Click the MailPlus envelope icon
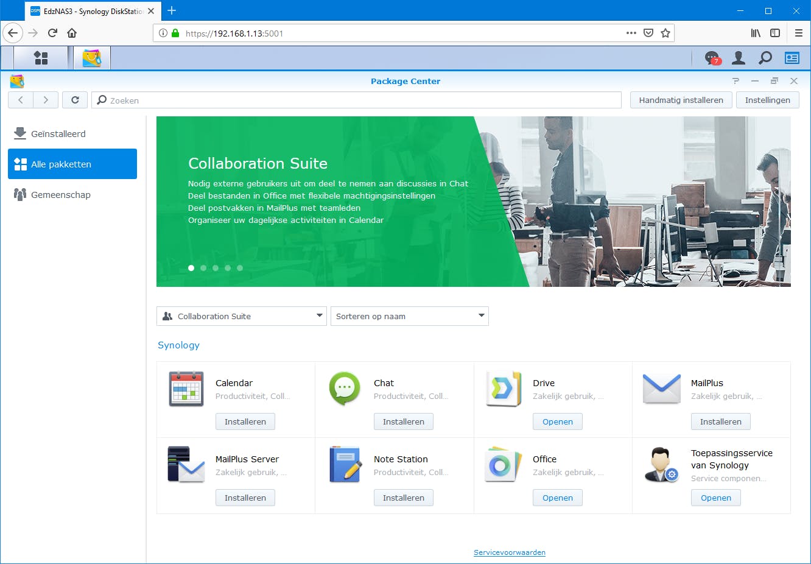811x564 pixels. [662, 389]
